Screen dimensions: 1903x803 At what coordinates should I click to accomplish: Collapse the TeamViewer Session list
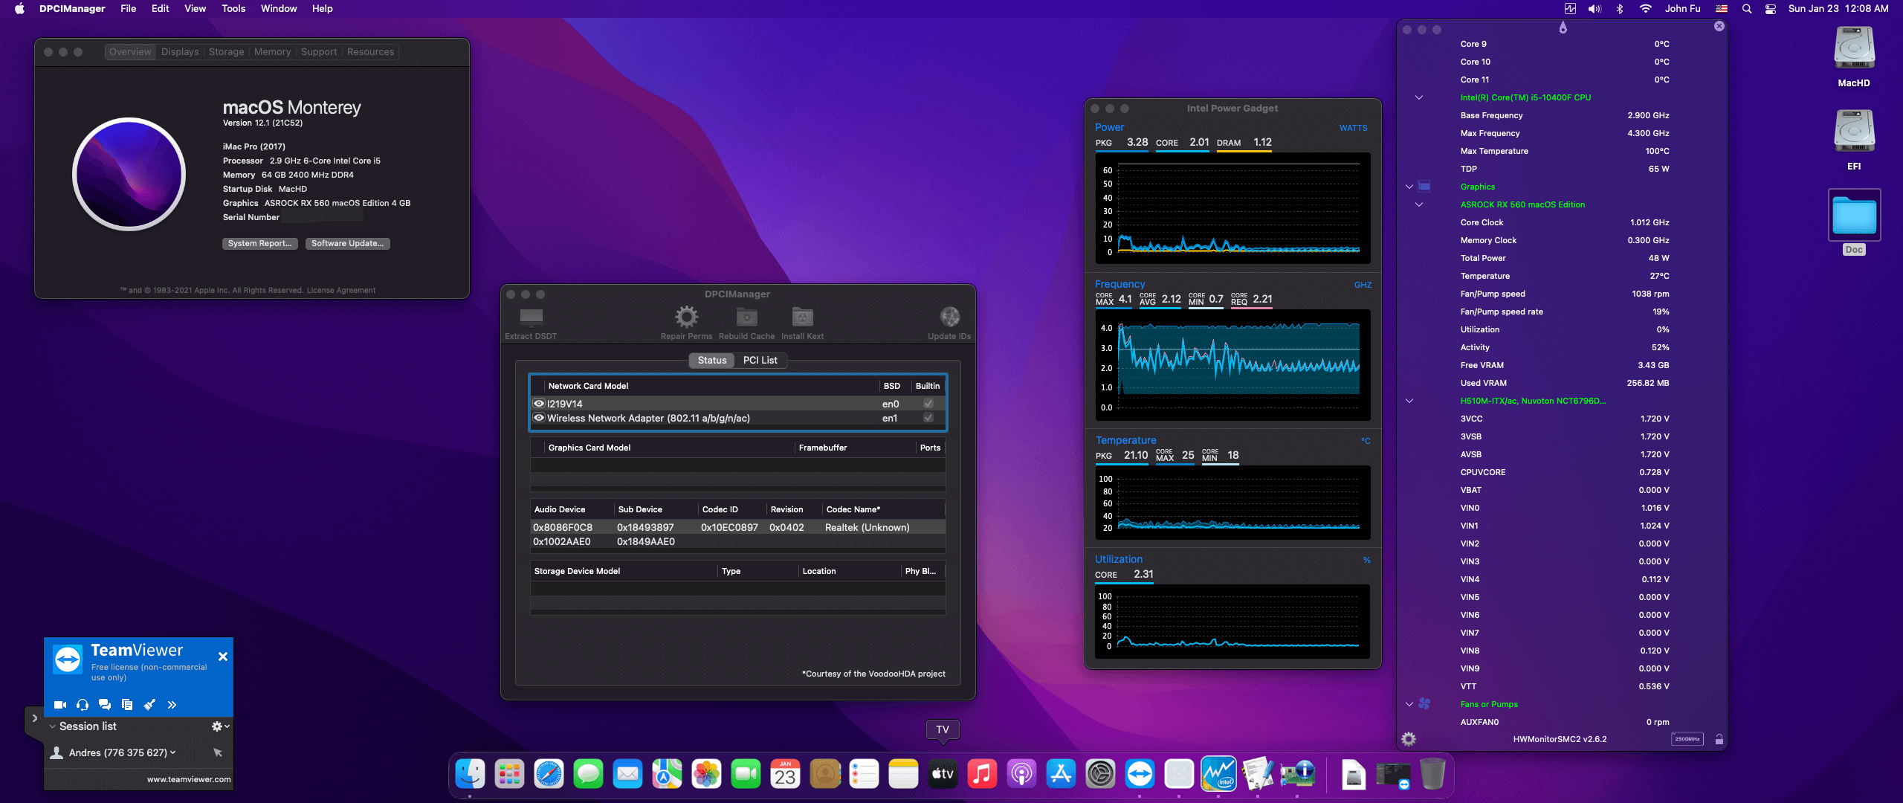coord(52,726)
